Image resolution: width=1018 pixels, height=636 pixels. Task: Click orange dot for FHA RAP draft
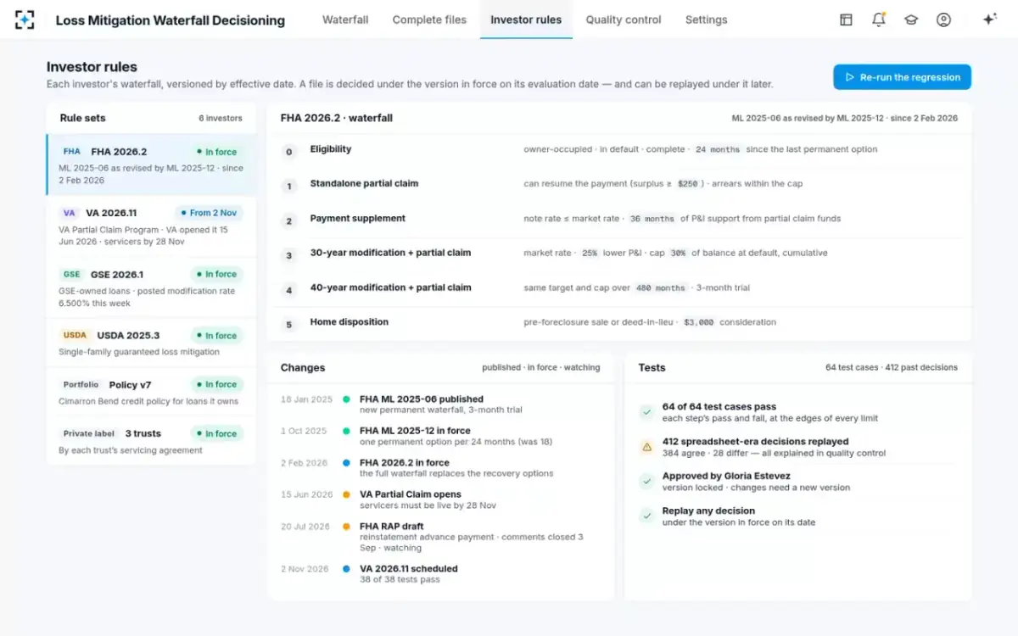point(346,527)
